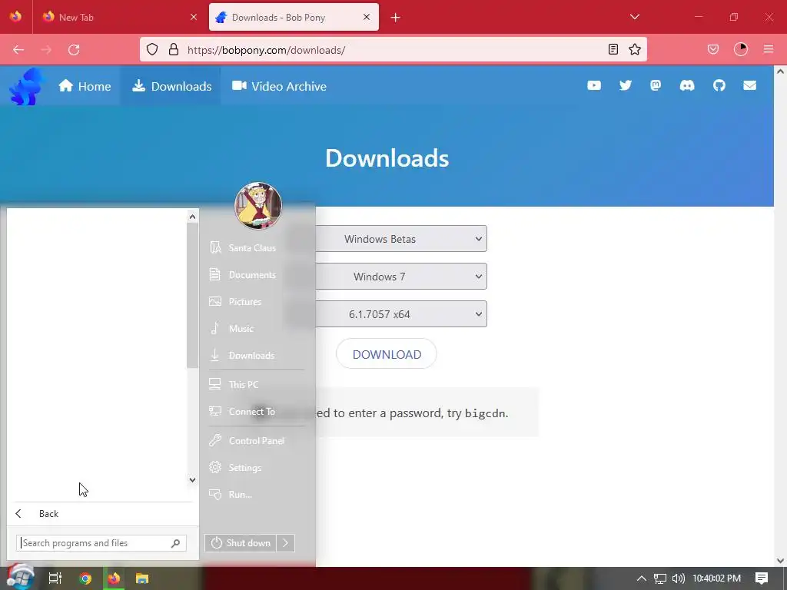Image resolution: width=787 pixels, height=590 pixels.
Task: Open the GitHub icon in site header
Action: click(x=719, y=86)
